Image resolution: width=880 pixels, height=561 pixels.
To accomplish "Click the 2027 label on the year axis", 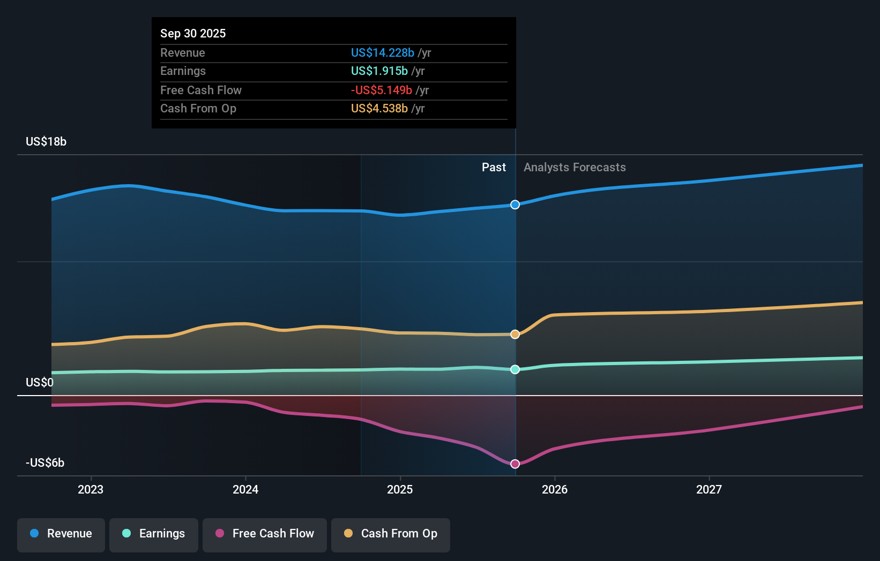I will (x=710, y=489).
